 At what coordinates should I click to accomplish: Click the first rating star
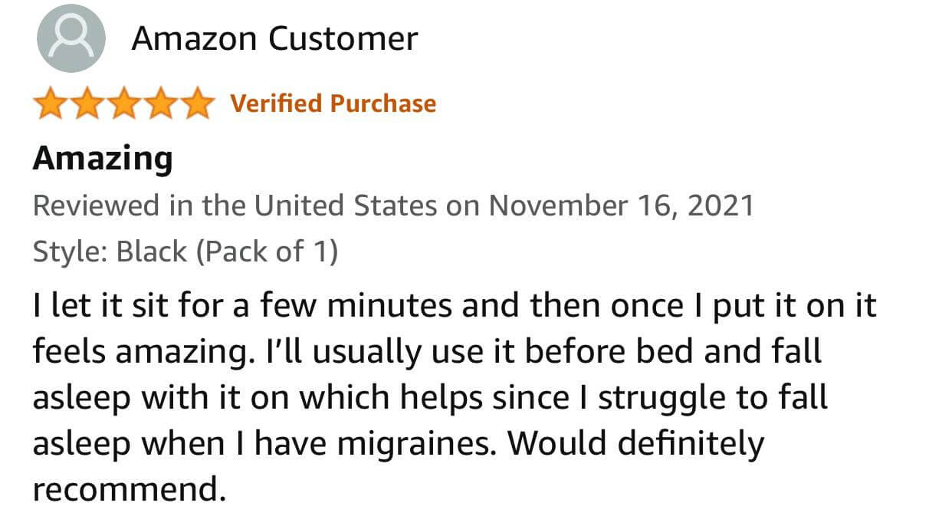point(51,104)
